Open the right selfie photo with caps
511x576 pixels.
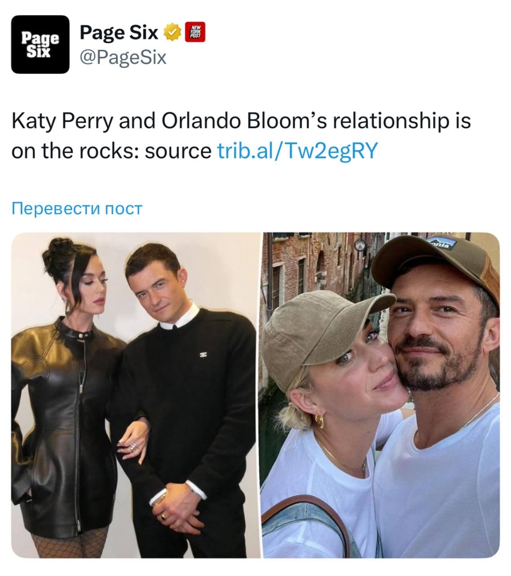[x=381, y=396]
